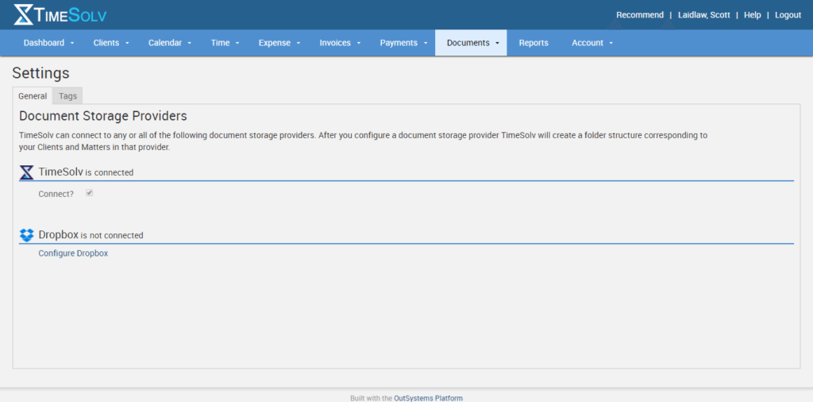Click the Recommend link
Screen dimensions: 813x402
click(640, 15)
